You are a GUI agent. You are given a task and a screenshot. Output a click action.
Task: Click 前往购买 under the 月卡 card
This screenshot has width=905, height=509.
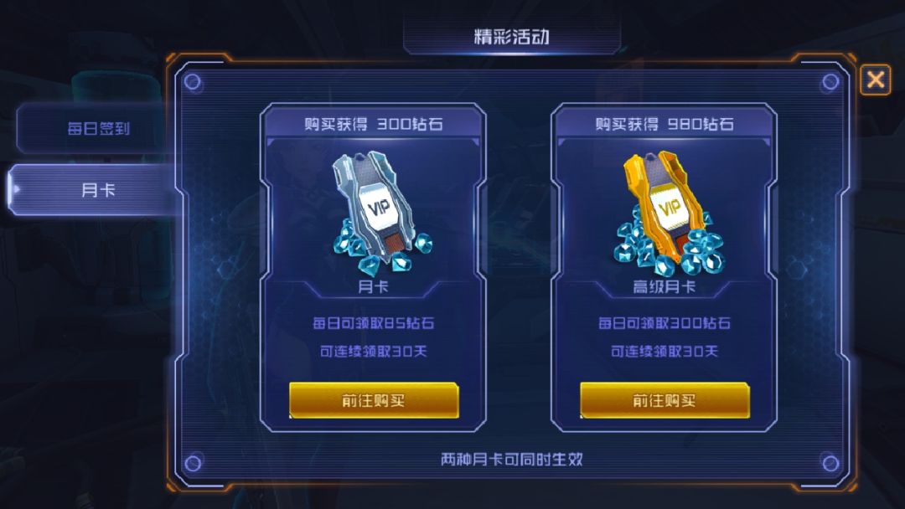point(374,400)
